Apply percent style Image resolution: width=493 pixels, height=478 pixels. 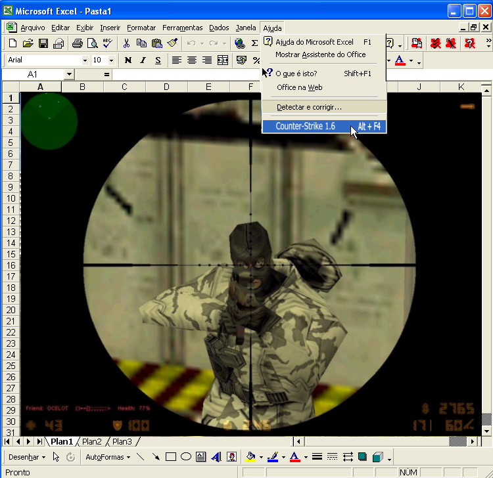point(256,60)
